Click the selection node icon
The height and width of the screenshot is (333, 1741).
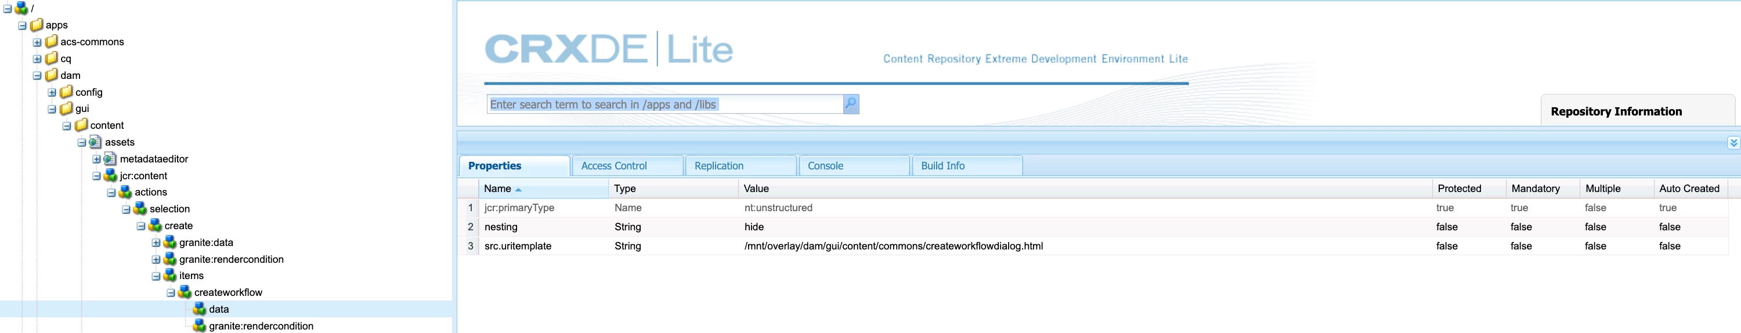coord(140,209)
